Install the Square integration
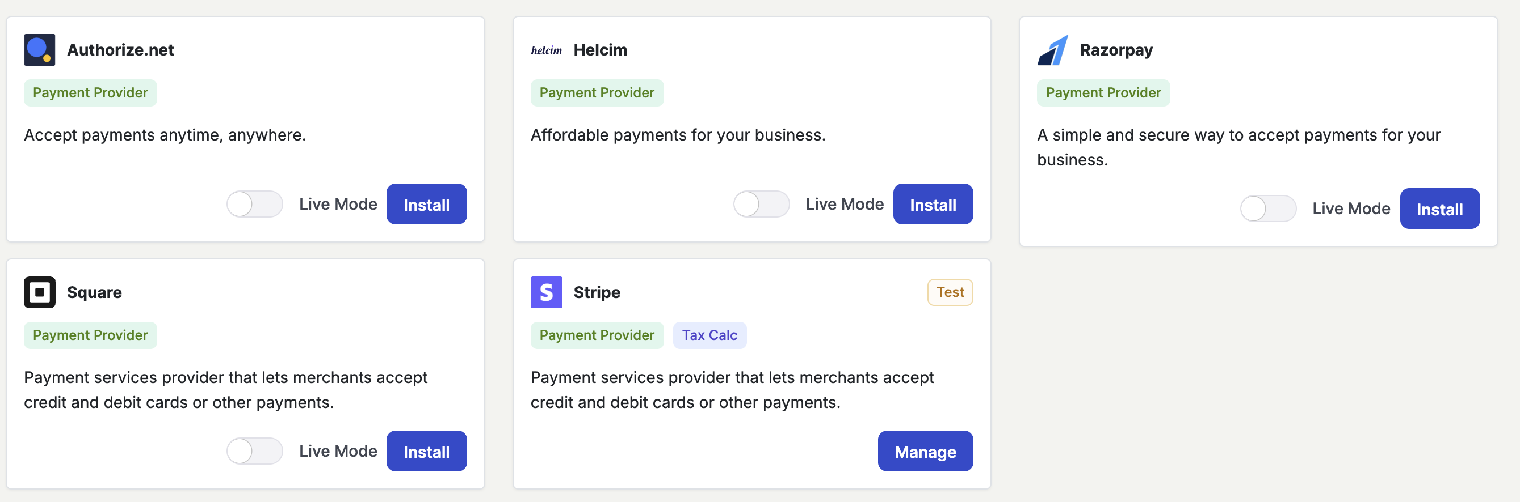The width and height of the screenshot is (1520, 502). point(426,452)
